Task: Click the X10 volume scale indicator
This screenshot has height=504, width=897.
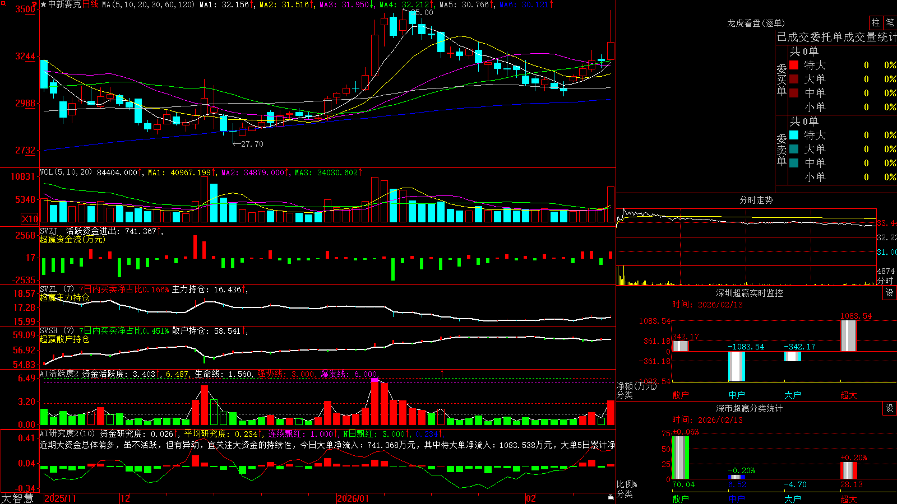Action: pyautogui.click(x=30, y=219)
